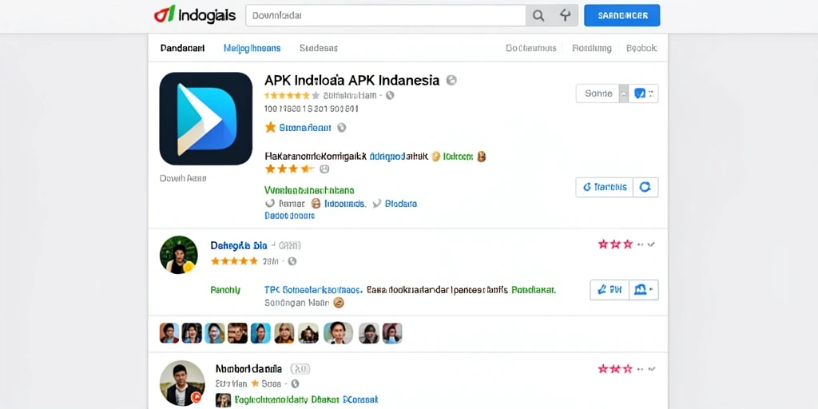Screen dimensions: 818x409
Task: Go to the Rondiung tab
Action: pos(592,48)
